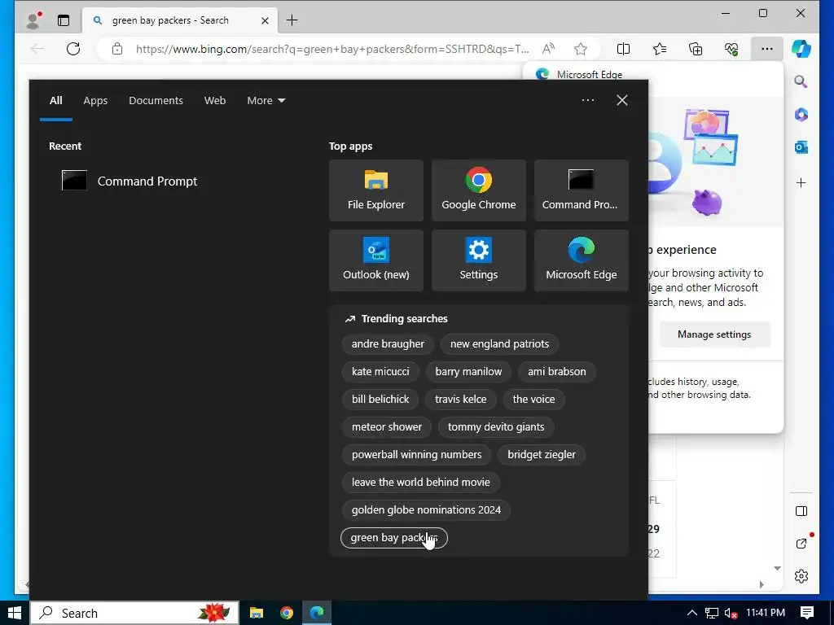Switch to the Apps search tab
Viewport: 834px width, 625px height.
[95, 100]
